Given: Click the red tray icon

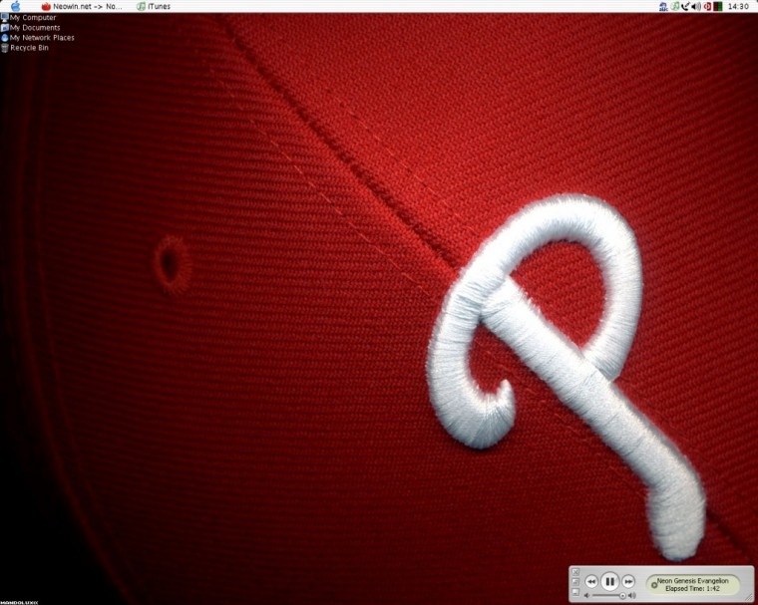Looking at the screenshot, I should [707, 6].
